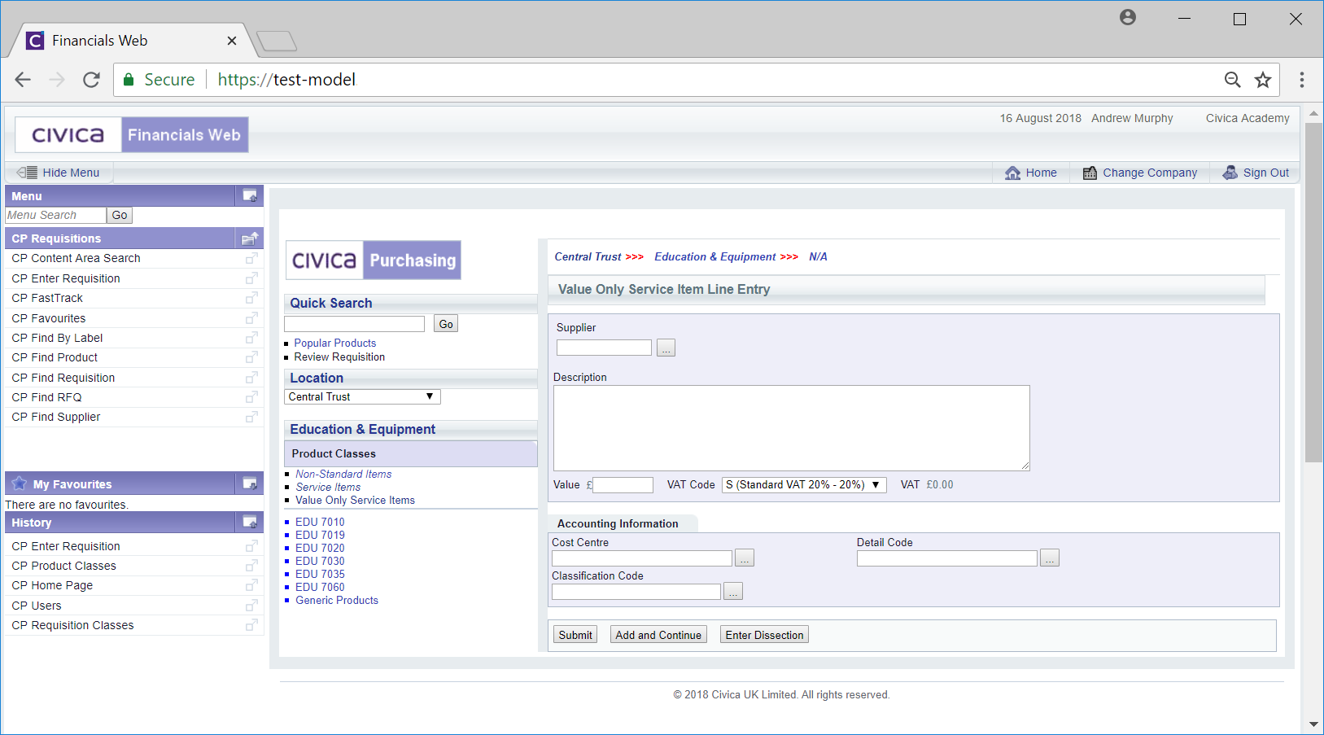Image resolution: width=1324 pixels, height=735 pixels.
Task: Click the bookmark star icon
Action: pyautogui.click(x=1263, y=80)
